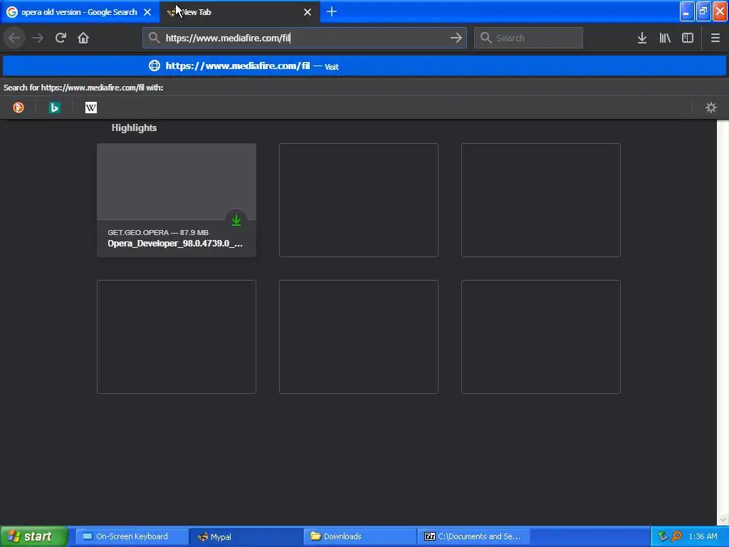Open the Library bookmarks button
This screenshot has width=729, height=547.
(665, 38)
